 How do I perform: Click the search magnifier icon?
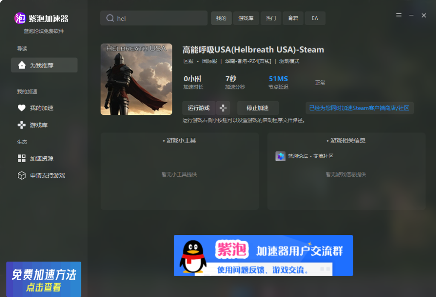(110, 18)
